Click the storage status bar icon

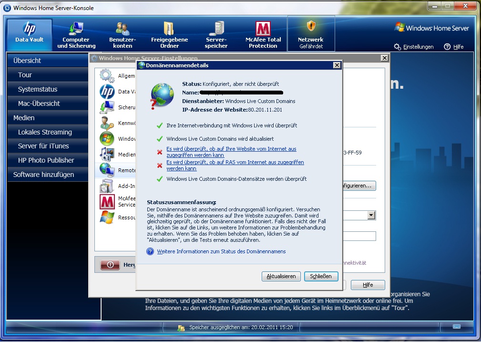point(181,328)
